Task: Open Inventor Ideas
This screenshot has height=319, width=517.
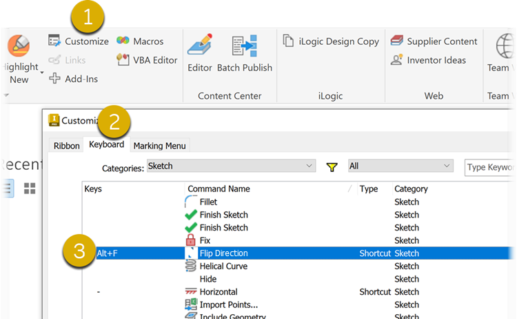Action: pos(428,60)
